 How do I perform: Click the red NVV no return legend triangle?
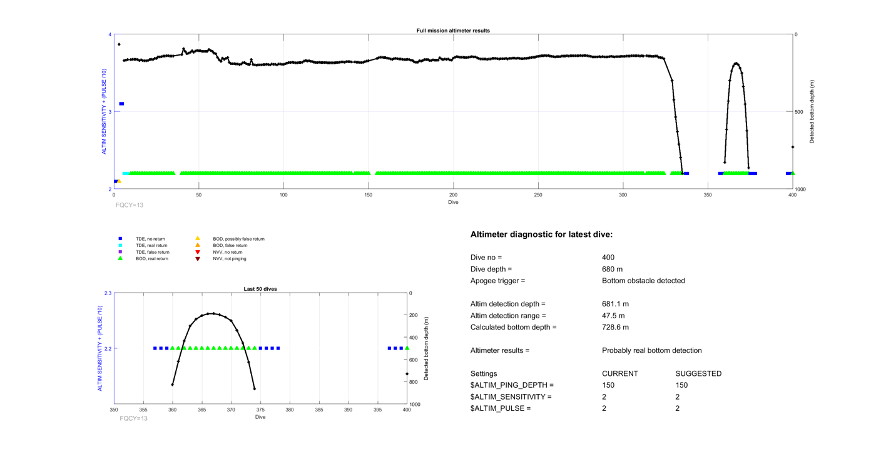pos(198,252)
